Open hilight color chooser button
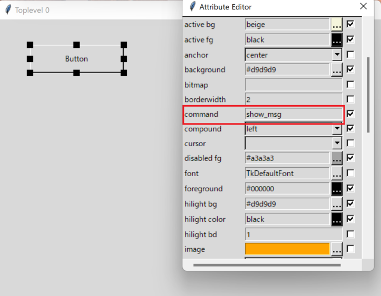 [x=337, y=219]
